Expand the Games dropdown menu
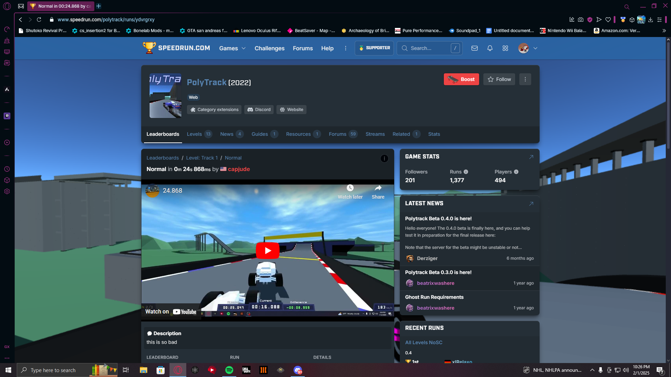Image resolution: width=671 pixels, height=377 pixels. 232,48
